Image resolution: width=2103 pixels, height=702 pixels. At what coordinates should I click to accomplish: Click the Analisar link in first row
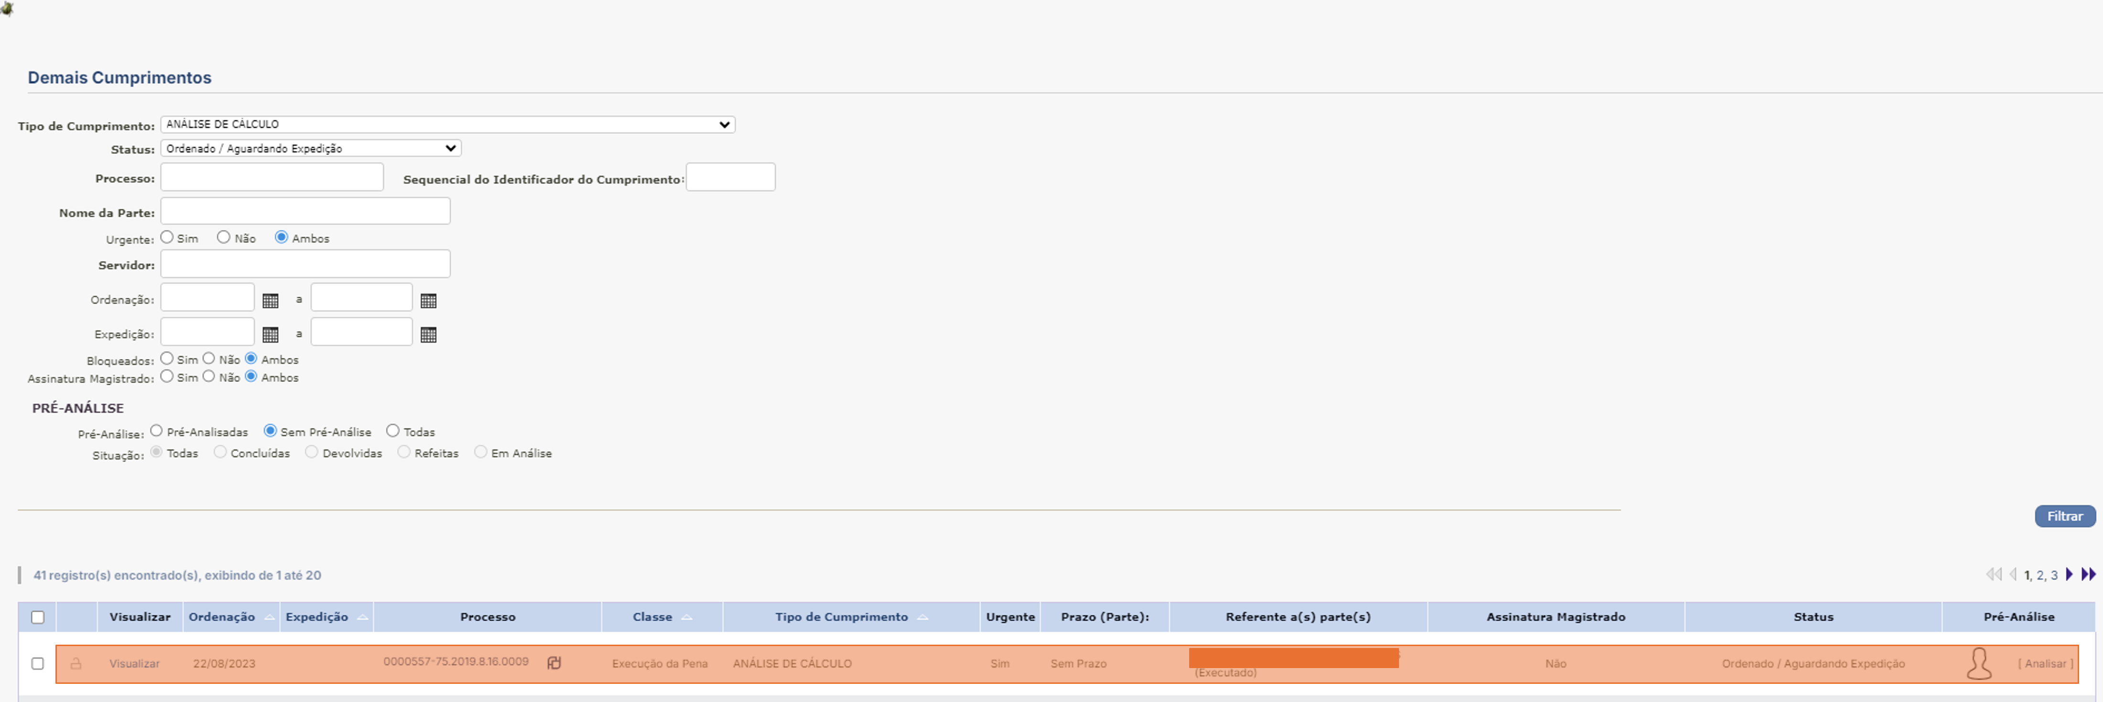click(x=2045, y=664)
